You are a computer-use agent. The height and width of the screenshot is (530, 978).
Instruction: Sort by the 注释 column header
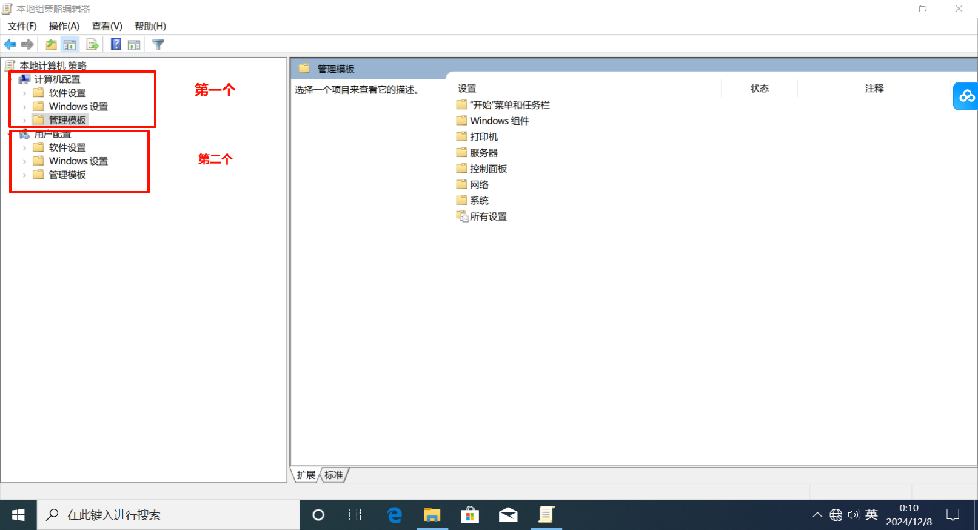pos(874,89)
